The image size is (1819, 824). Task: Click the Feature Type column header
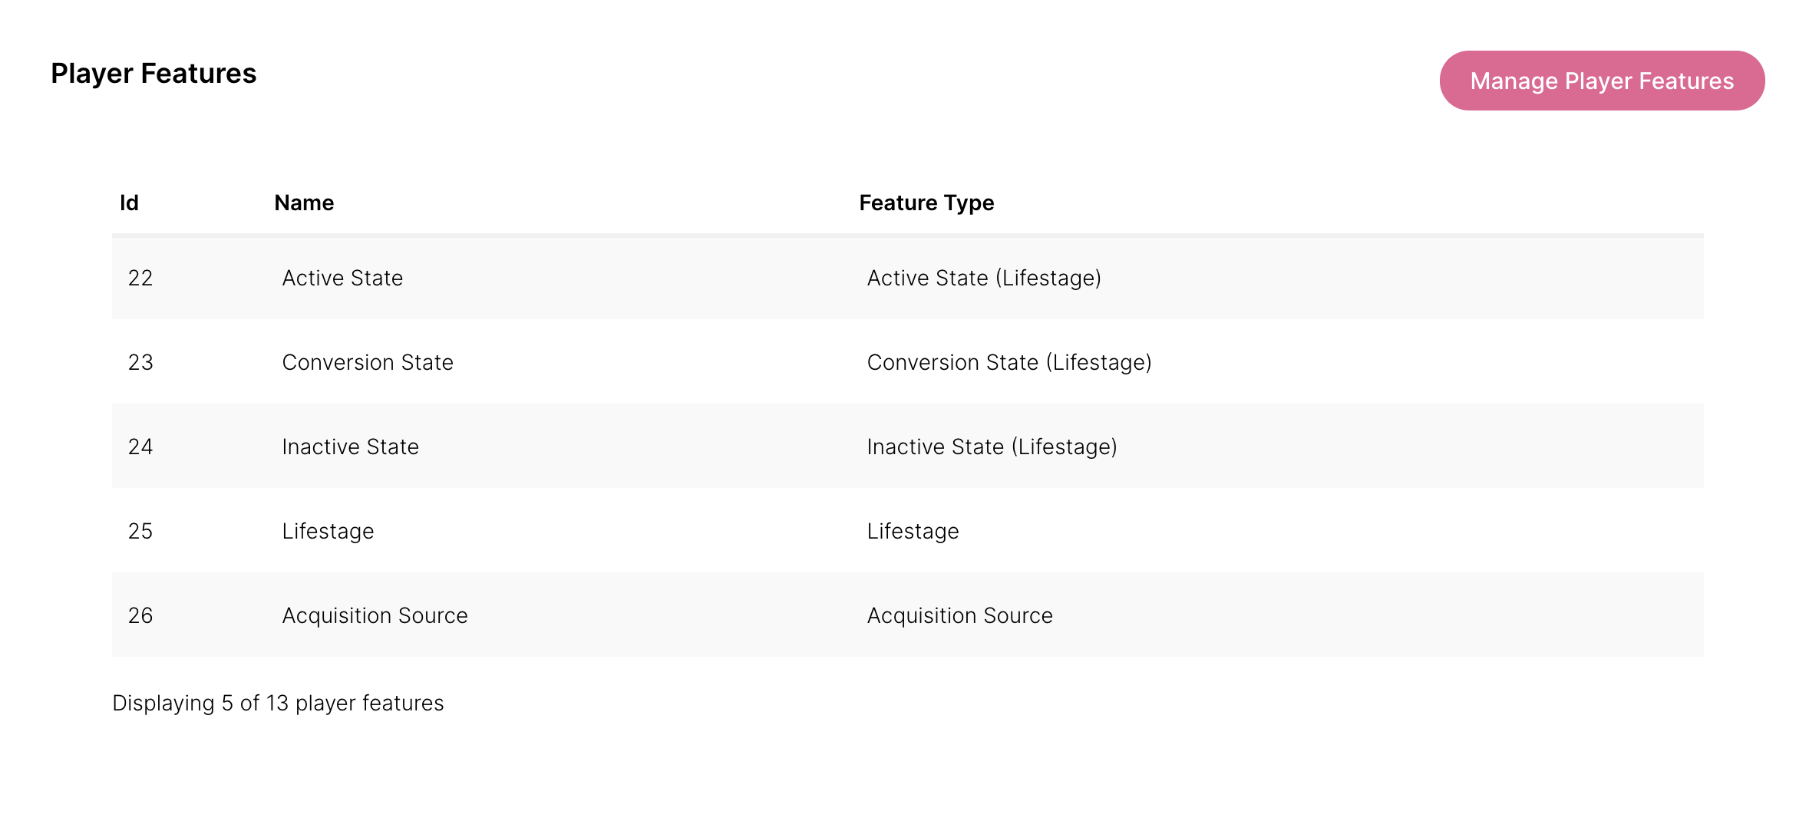click(x=926, y=203)
